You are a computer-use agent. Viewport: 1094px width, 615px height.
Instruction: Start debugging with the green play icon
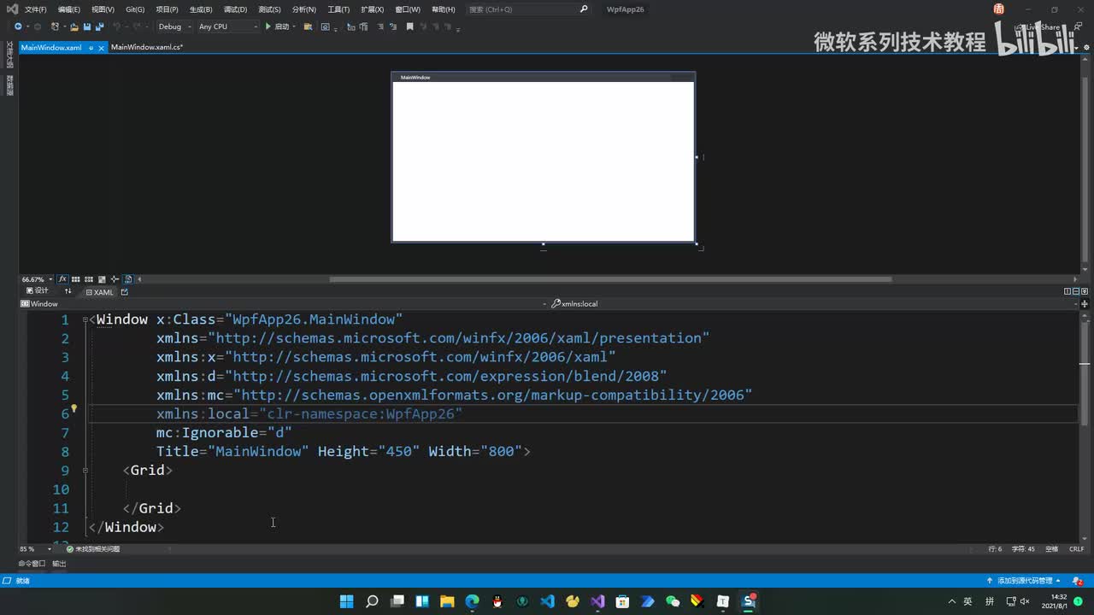coord(268,26)
